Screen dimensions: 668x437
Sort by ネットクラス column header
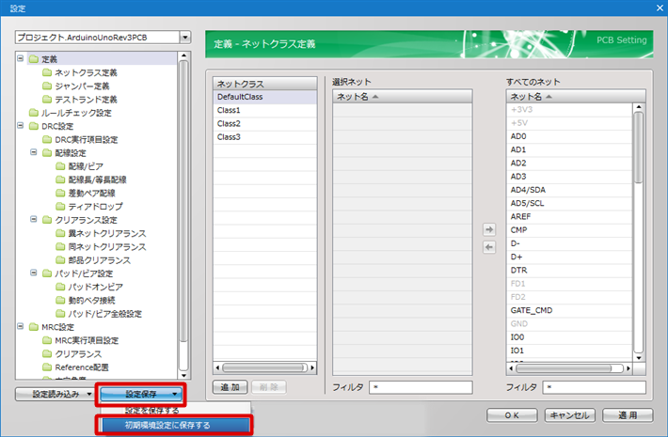265,84
